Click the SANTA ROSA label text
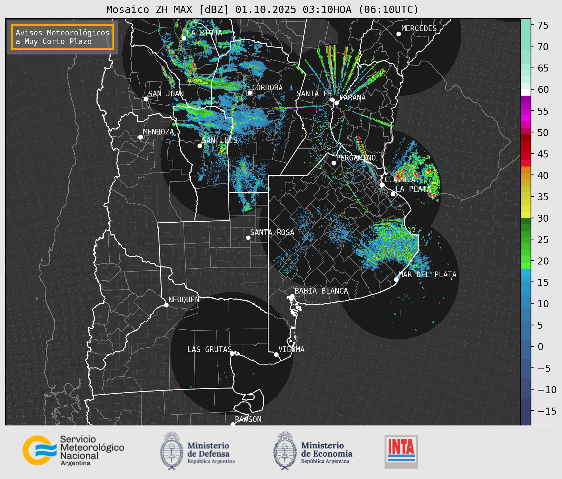The width and height of the screenshot is (562, 479). 273,232
